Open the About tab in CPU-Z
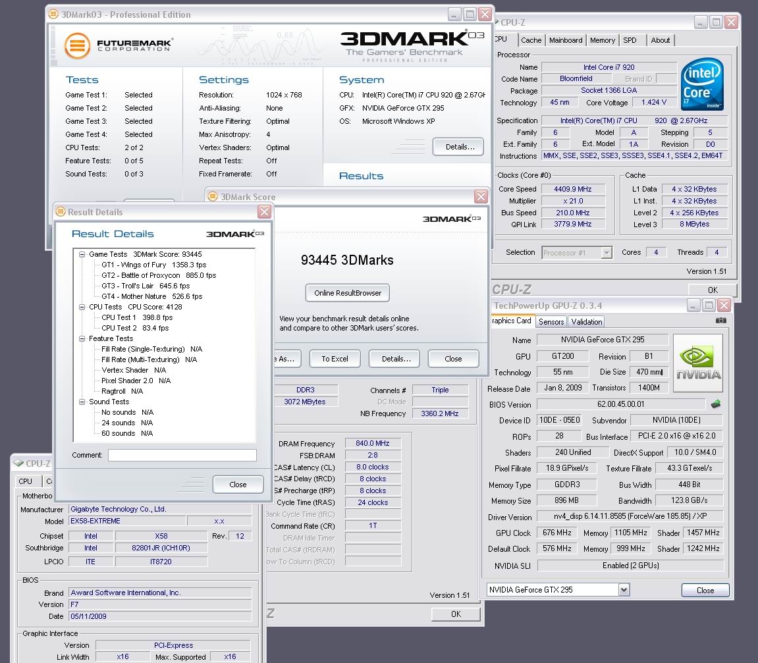The width and height of the screenshot is (758, 663). 661,40
